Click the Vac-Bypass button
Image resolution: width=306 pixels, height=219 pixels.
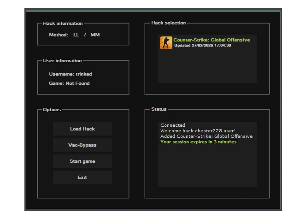click(x=82, y=145)
